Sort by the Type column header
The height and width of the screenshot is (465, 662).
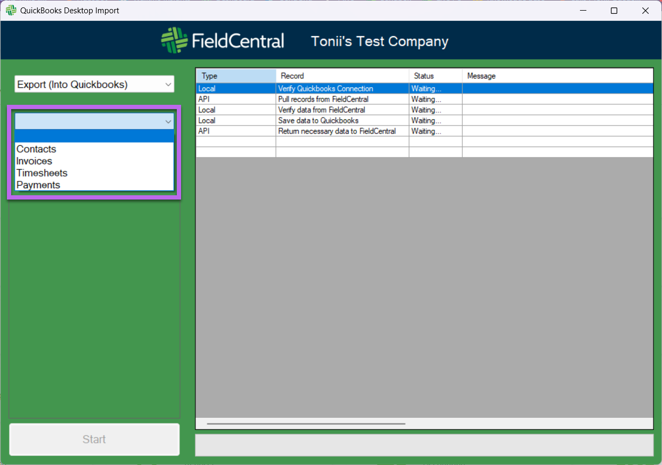(x=236, y=76)
